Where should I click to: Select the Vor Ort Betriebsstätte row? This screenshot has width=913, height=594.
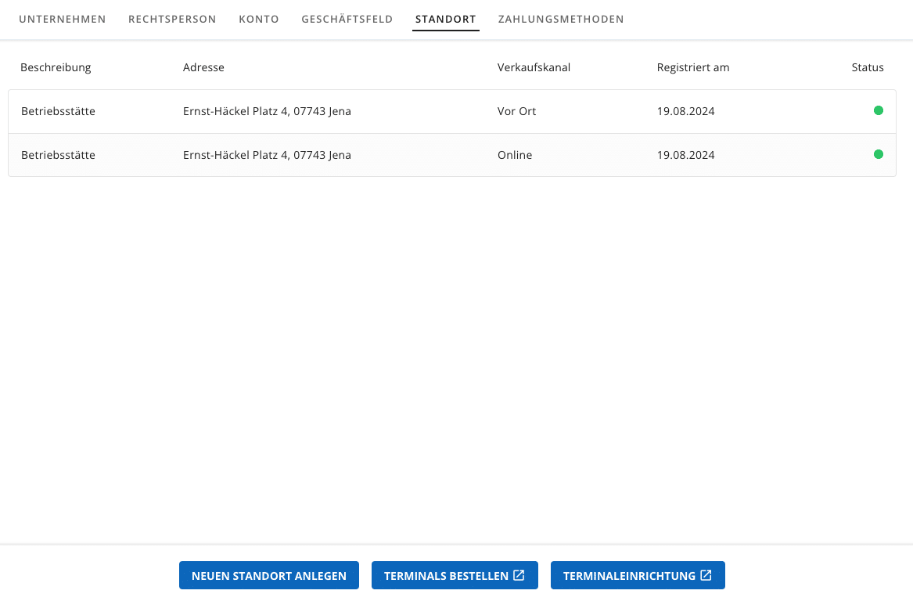tap(391, 110)
